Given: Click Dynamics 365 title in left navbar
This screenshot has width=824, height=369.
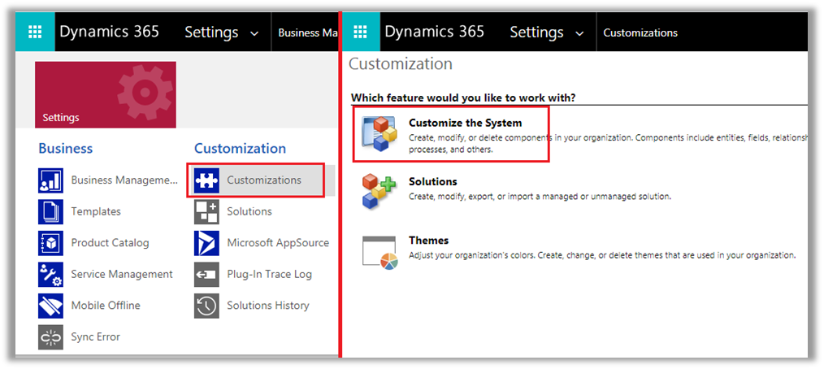Looking at the screenshot, I should tap(109, 33).
